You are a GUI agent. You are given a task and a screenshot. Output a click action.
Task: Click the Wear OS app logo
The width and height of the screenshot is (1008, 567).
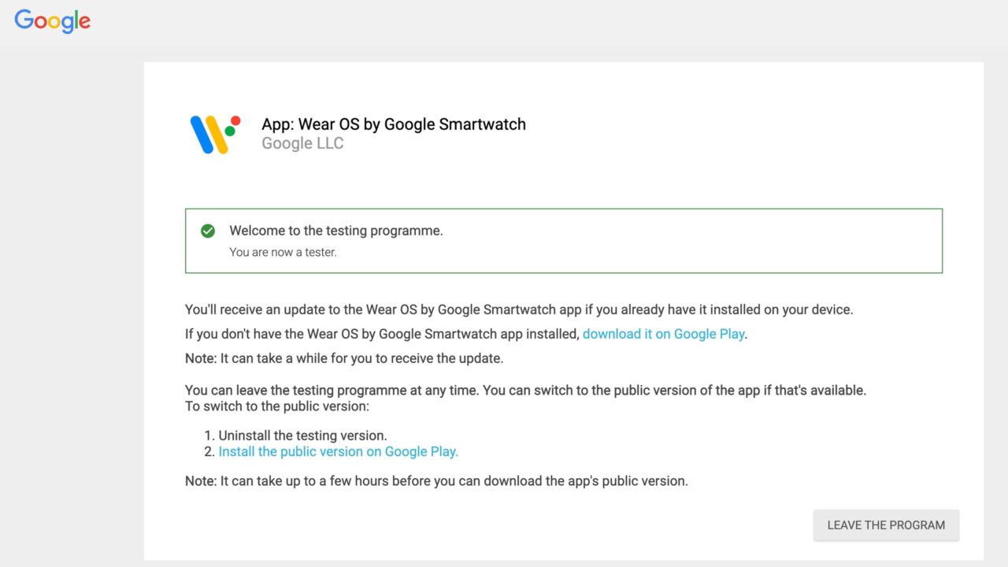coord(211,132)
